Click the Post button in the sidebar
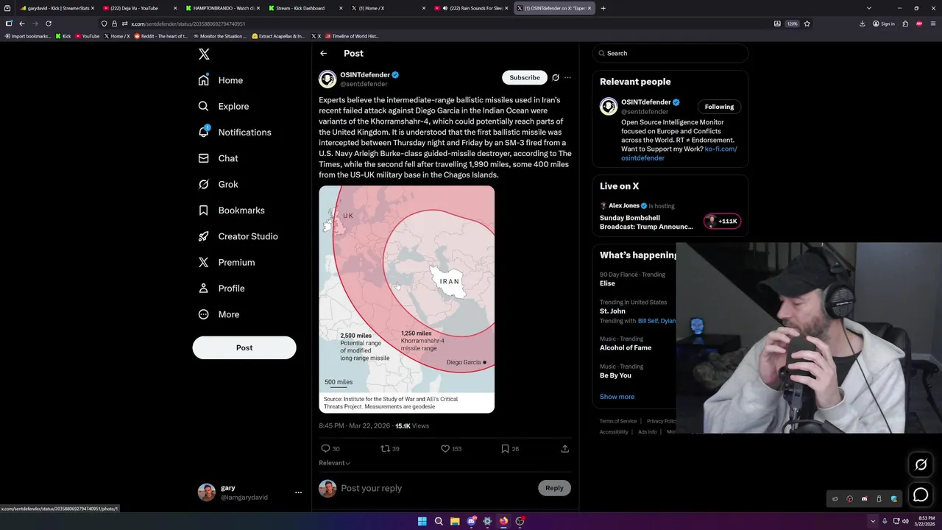 pyautogui.click(x=244, y=347)
